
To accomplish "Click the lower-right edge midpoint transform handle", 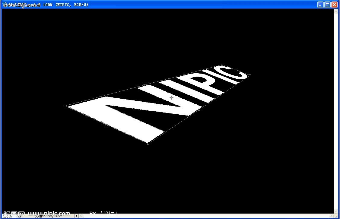I will (x=199, y=109).
